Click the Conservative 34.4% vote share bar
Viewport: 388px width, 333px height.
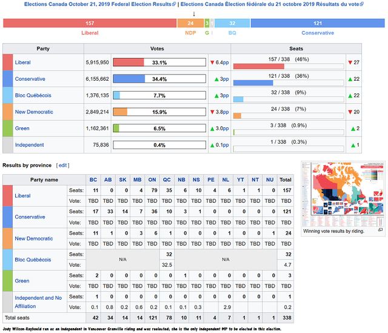159,79
